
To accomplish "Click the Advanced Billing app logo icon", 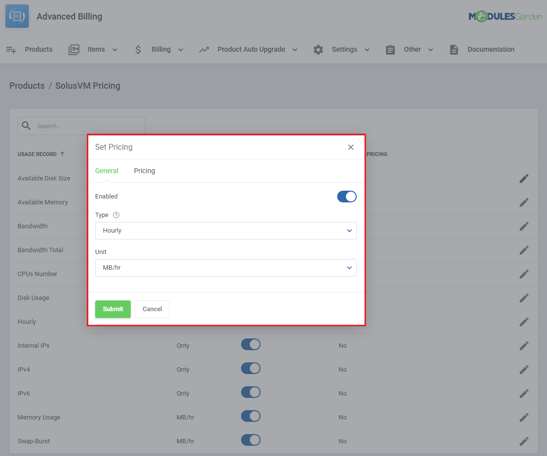I will (x=17, y=16).
